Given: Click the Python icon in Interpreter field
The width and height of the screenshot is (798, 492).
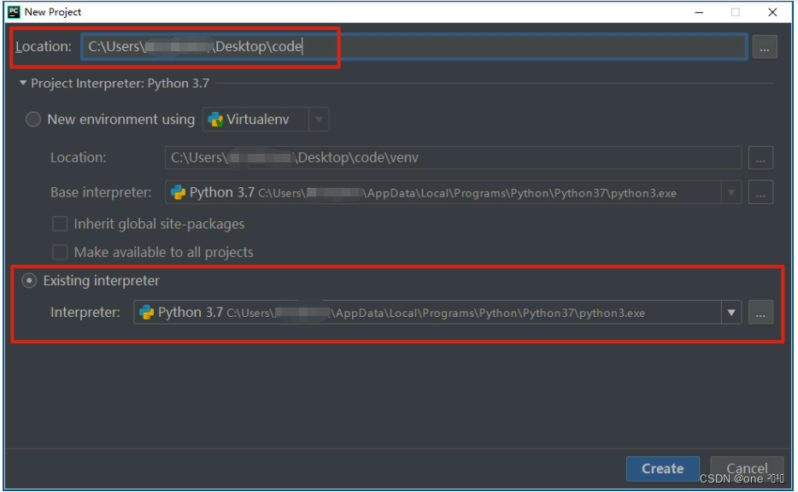Looking at the screenshot, I should 147,313.
